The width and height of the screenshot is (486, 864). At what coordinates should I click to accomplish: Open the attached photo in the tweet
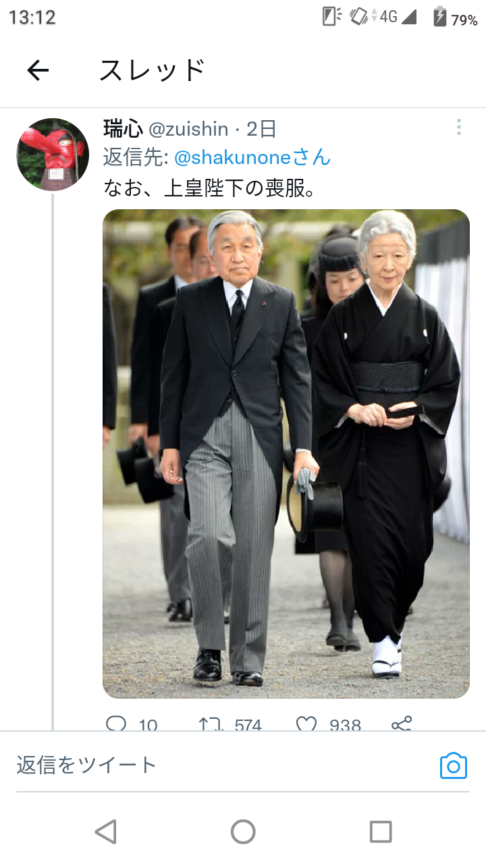pos(286,454)
